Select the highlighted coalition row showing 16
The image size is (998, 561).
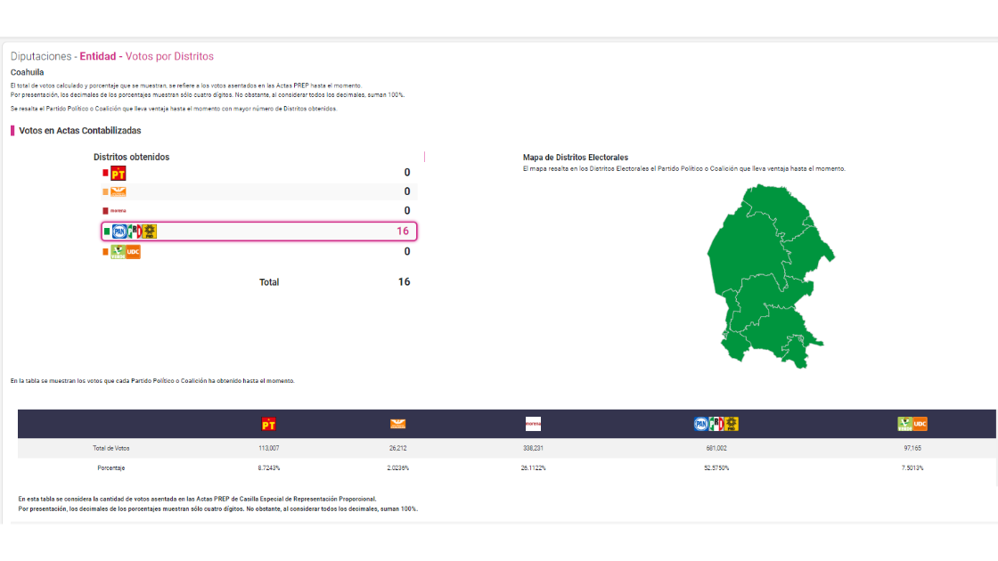click(258, 232)
